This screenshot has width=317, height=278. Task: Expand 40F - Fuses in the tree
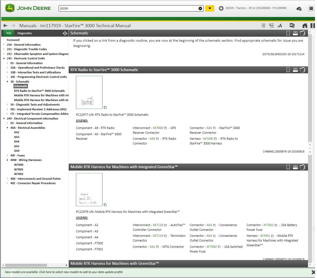tap(7, 155)
